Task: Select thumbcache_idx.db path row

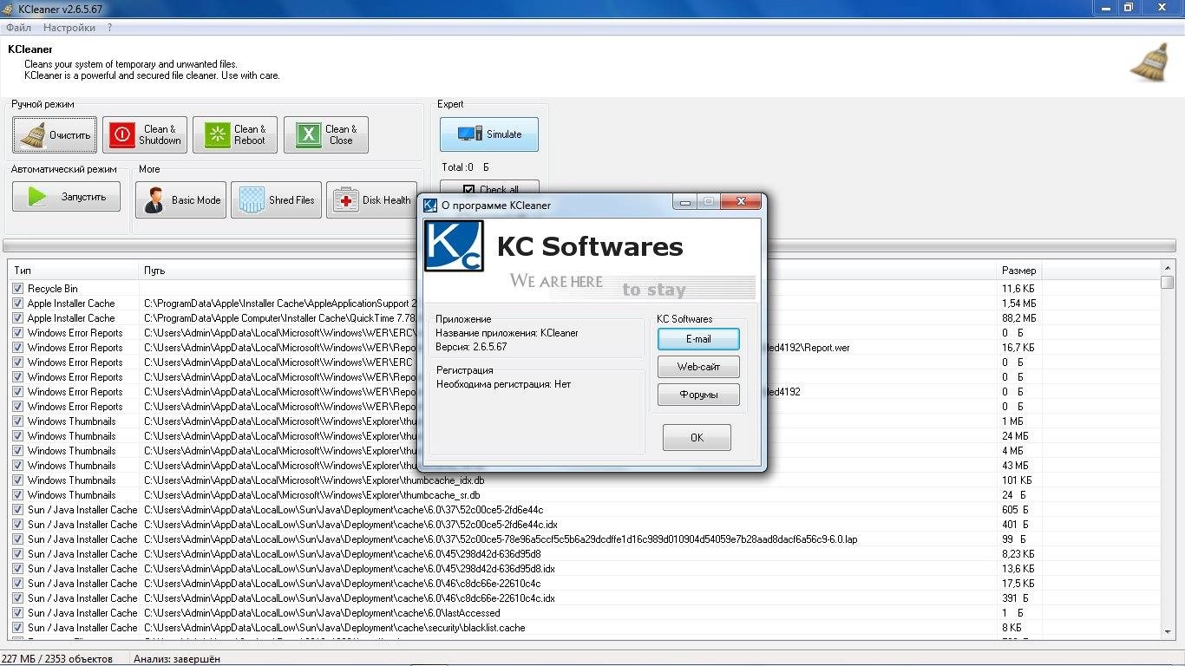Action: [x=314, y=480]
